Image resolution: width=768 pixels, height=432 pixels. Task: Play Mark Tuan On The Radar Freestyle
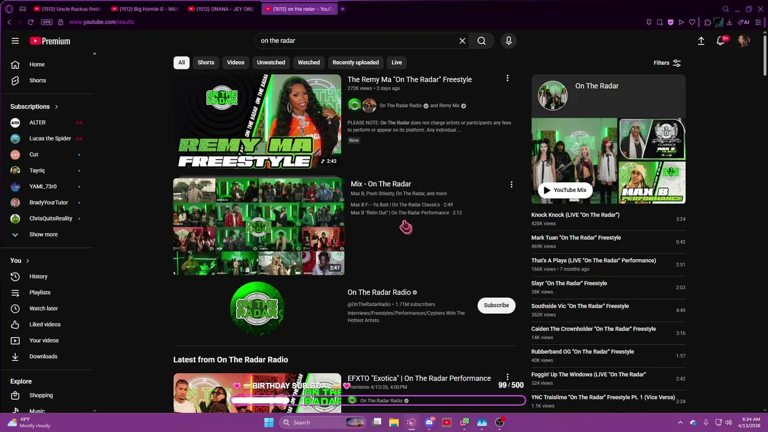pos(608,242)
